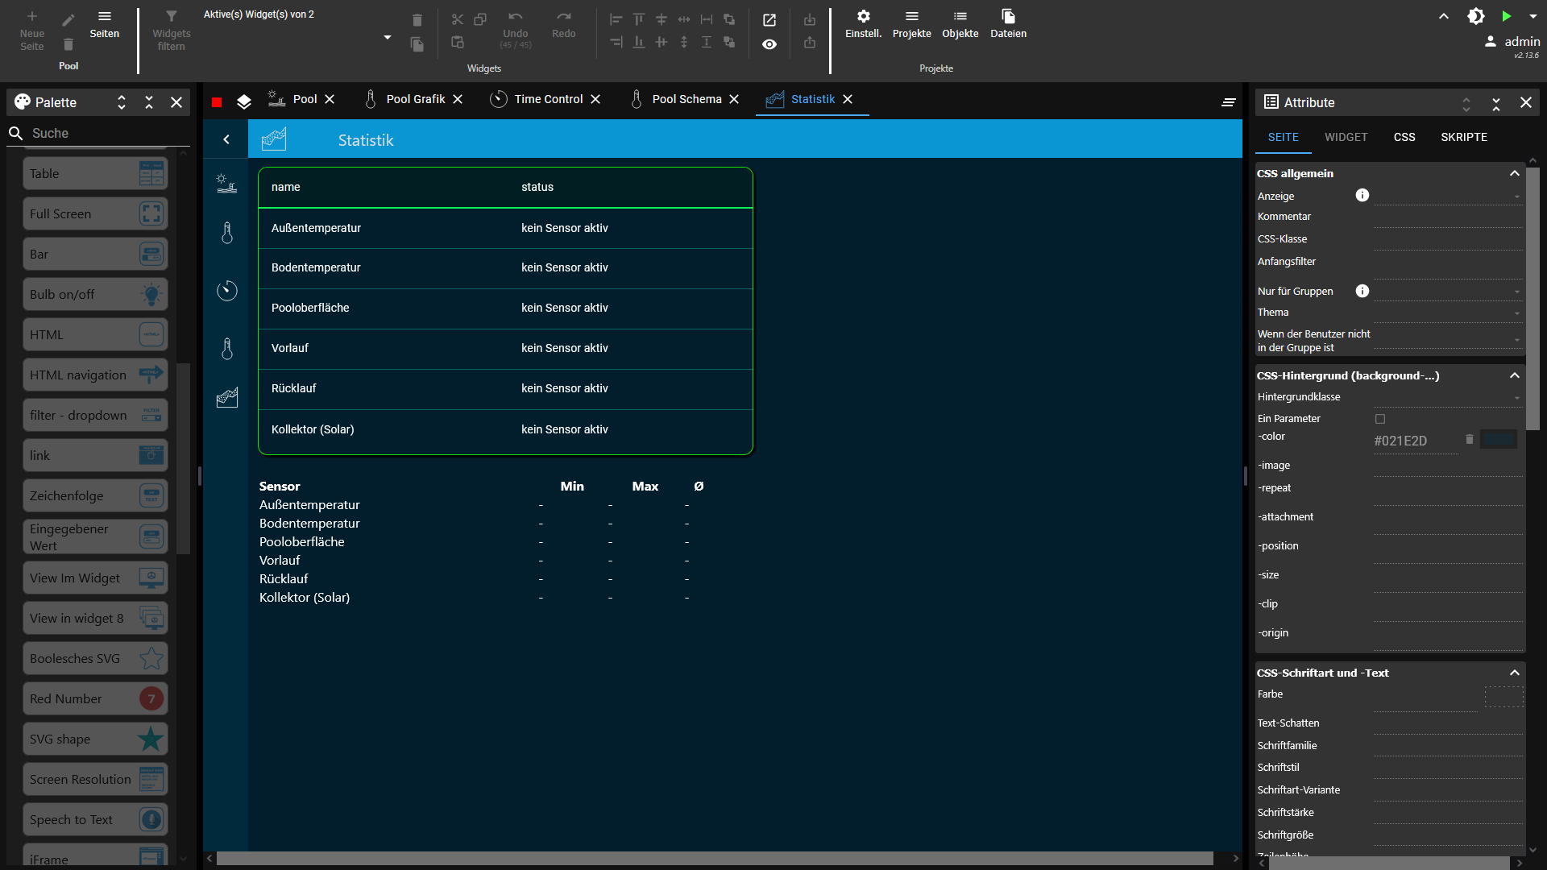Click the background color swatch
1547x870 pixels.
[1499, 439]
